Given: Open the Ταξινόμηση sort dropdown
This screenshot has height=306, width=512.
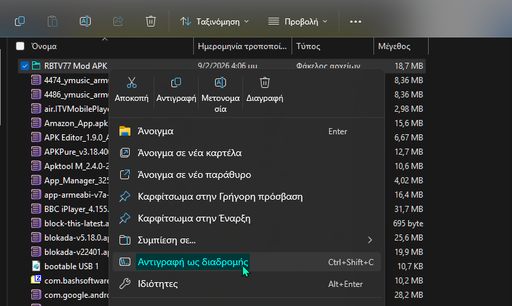Looking at the screenshot, I should pyautogui.click(x=214, y=21).
